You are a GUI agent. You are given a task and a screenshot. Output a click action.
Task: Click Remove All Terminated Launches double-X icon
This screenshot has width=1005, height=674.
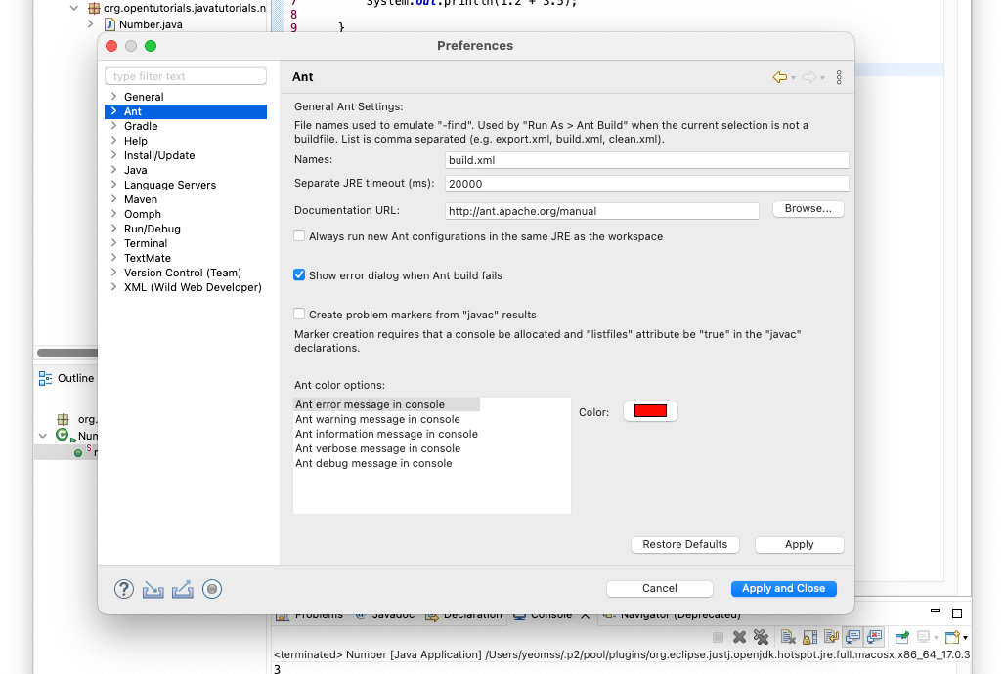(x=761, y=637)
